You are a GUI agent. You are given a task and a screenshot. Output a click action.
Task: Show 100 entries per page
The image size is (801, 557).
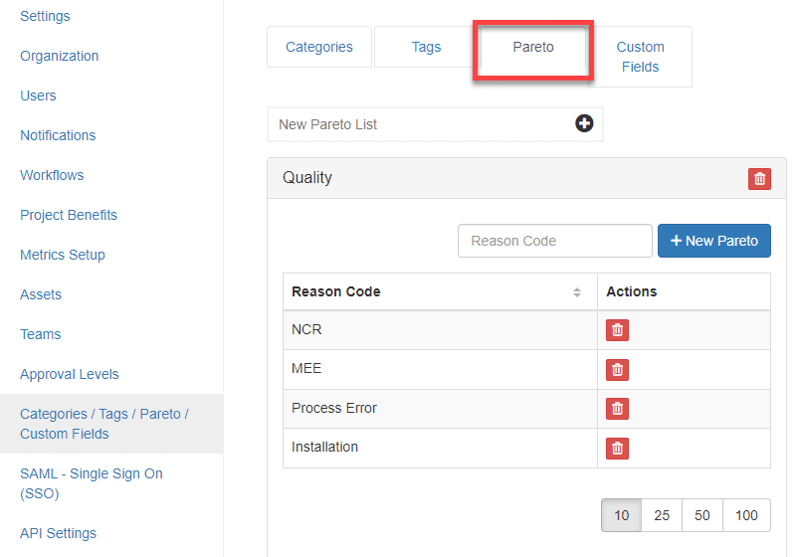click(x=746, y=515)
